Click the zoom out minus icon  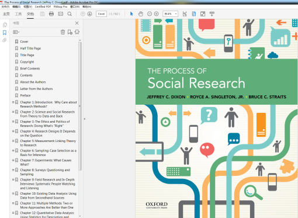(x=150, y=14)
